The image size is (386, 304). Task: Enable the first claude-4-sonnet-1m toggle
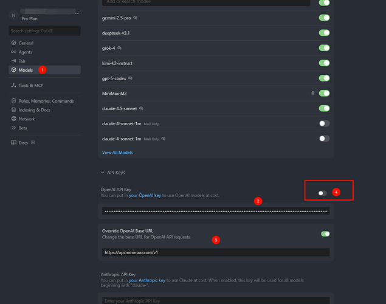[325, 123]
